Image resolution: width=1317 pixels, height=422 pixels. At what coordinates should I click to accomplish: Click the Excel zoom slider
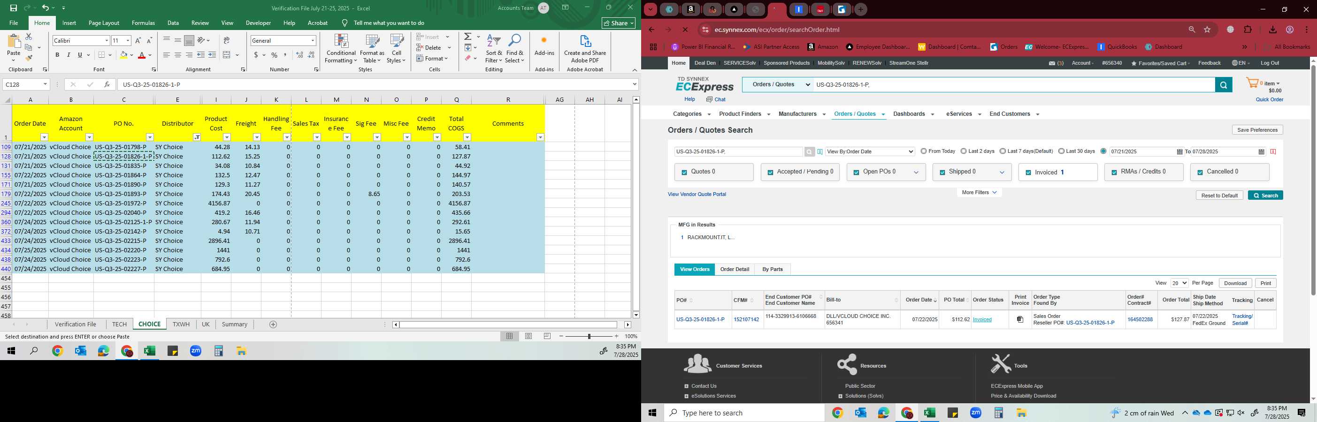click(589, 336)
